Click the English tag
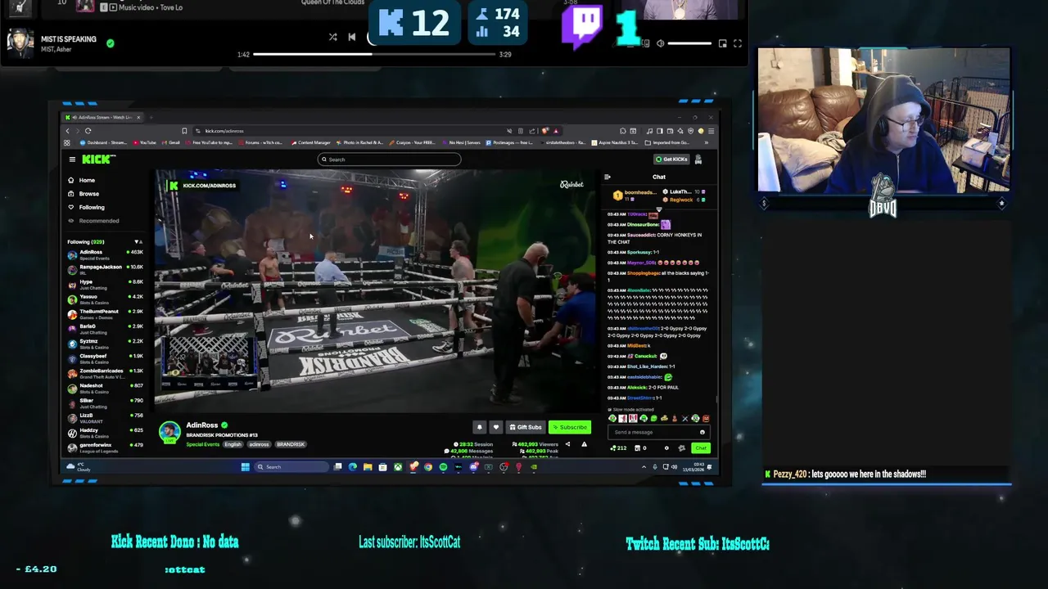 tap(233, 444)
